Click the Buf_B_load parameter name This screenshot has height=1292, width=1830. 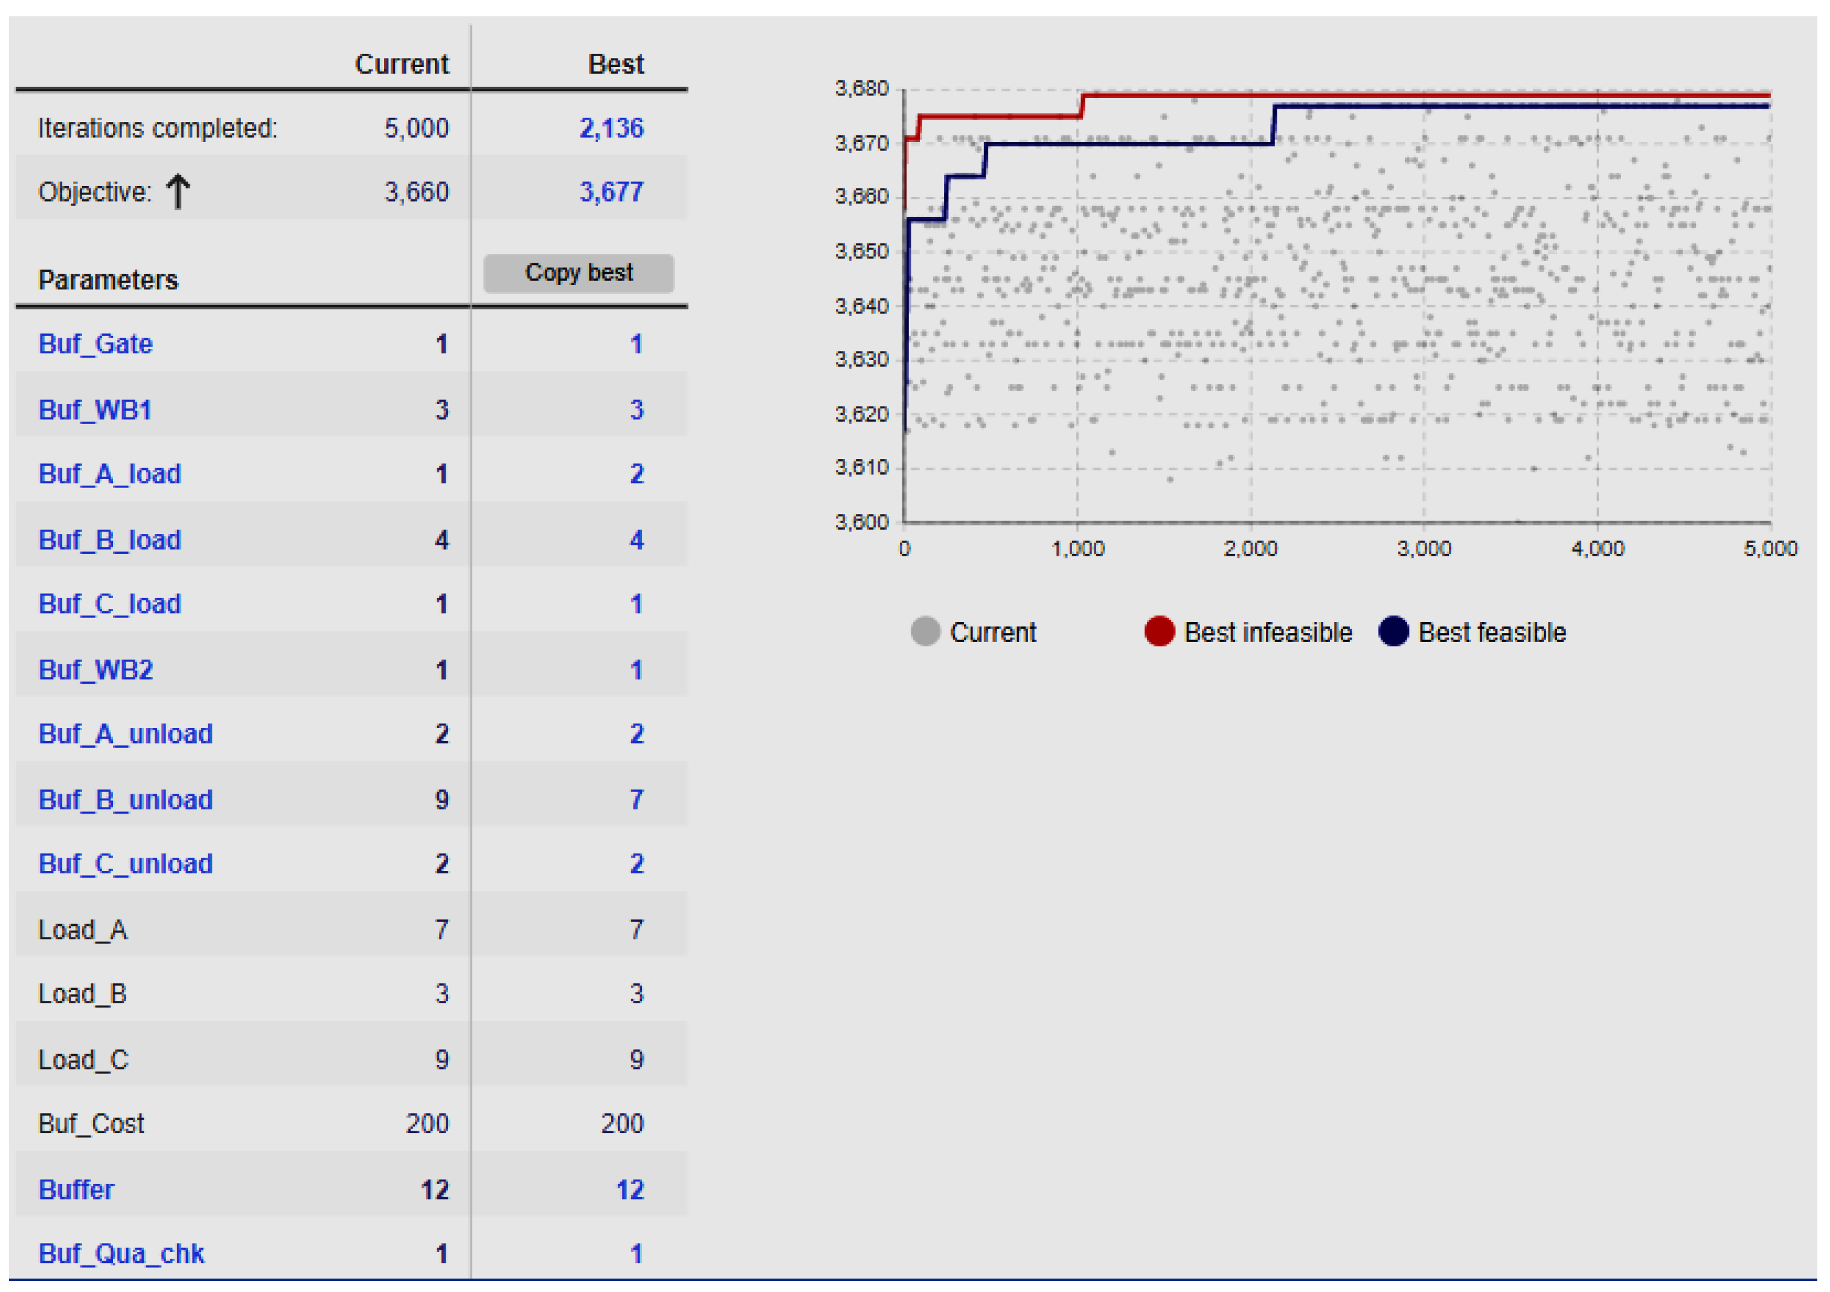tap(109, 541)
